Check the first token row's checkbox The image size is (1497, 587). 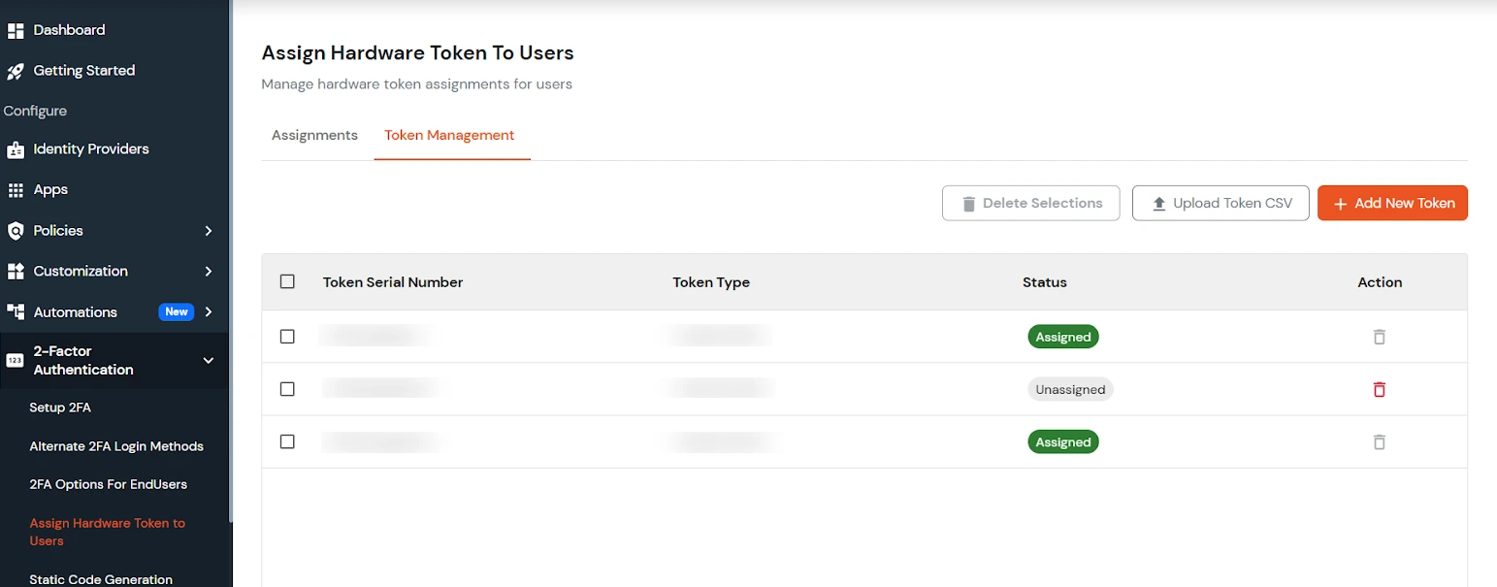[x=287, y=337]
